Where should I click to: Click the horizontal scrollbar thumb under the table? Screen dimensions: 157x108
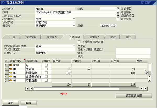tap(76, 88)
